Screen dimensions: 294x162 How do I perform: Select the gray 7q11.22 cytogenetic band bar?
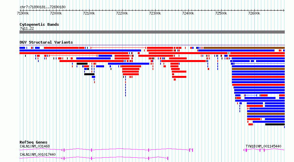[x=152, y=32]
